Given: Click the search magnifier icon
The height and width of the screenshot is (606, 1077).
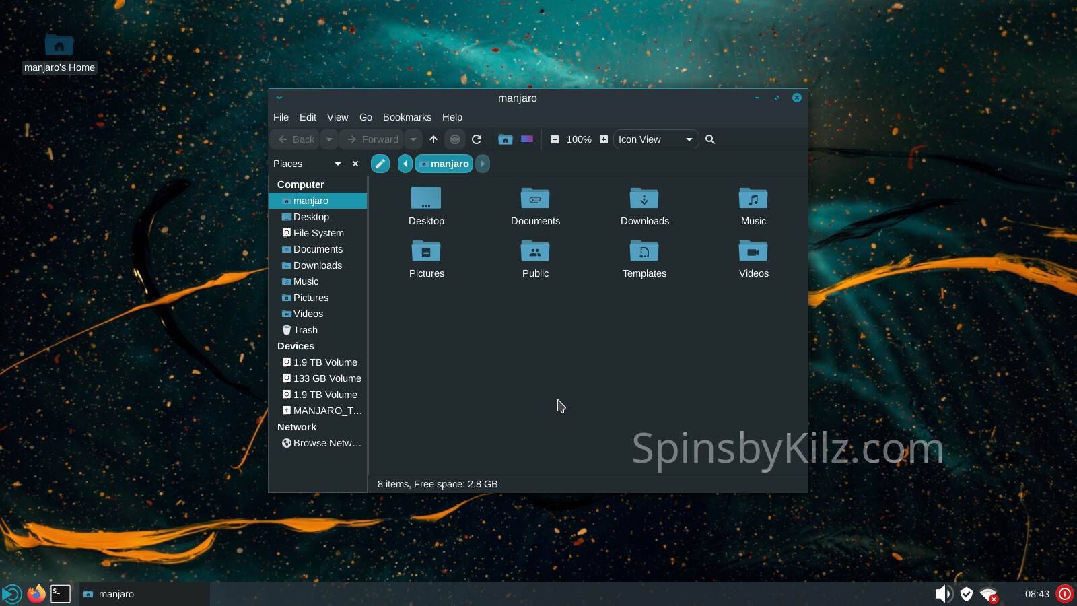Looking at the screenshot, I should pos(710,139).
